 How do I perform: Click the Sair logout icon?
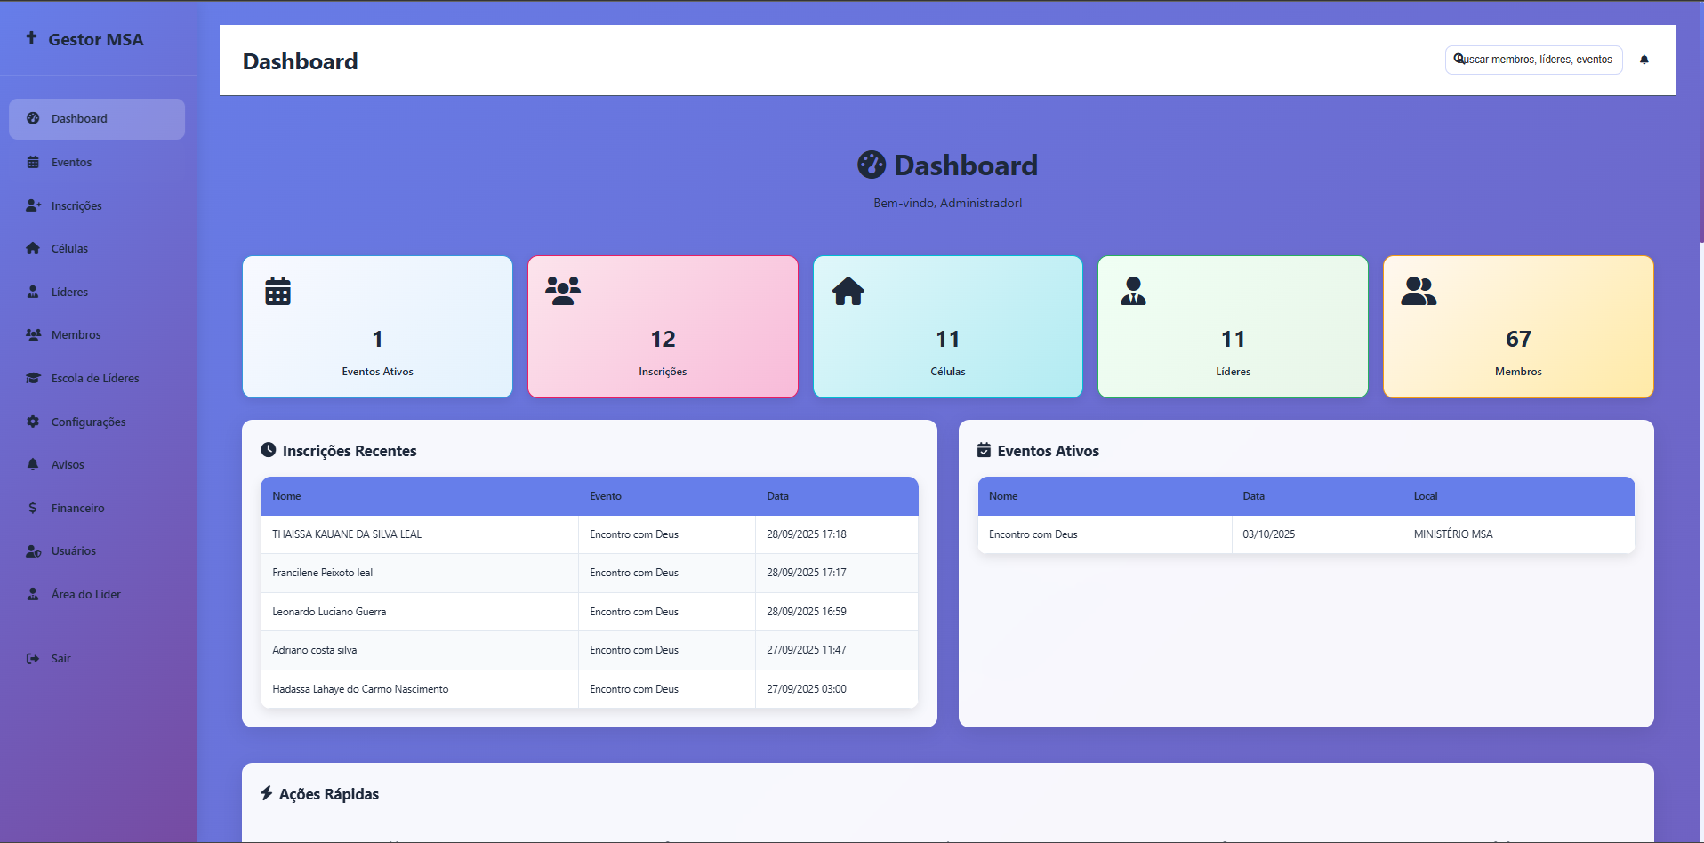pos(33,658)
